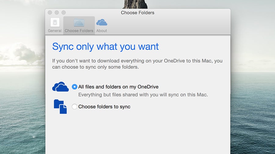Image resolution: width=275 pixels, height=154 pixels.
Task: Click the folders and file icon
Action: tap(60, 107)
